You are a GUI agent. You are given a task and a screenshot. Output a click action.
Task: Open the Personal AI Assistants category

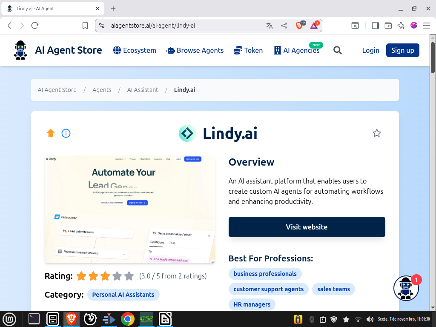point(123,294)
